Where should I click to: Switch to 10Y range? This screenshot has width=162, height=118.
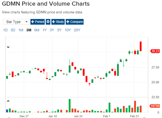[68, 30]
